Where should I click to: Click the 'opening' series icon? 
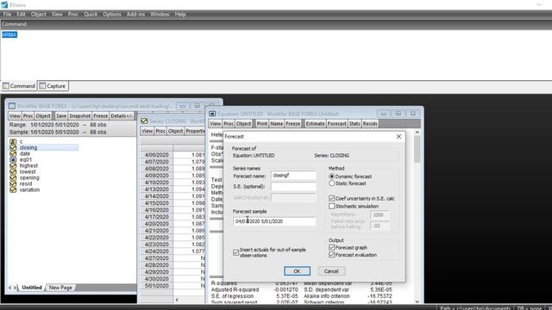click(13, 178)
